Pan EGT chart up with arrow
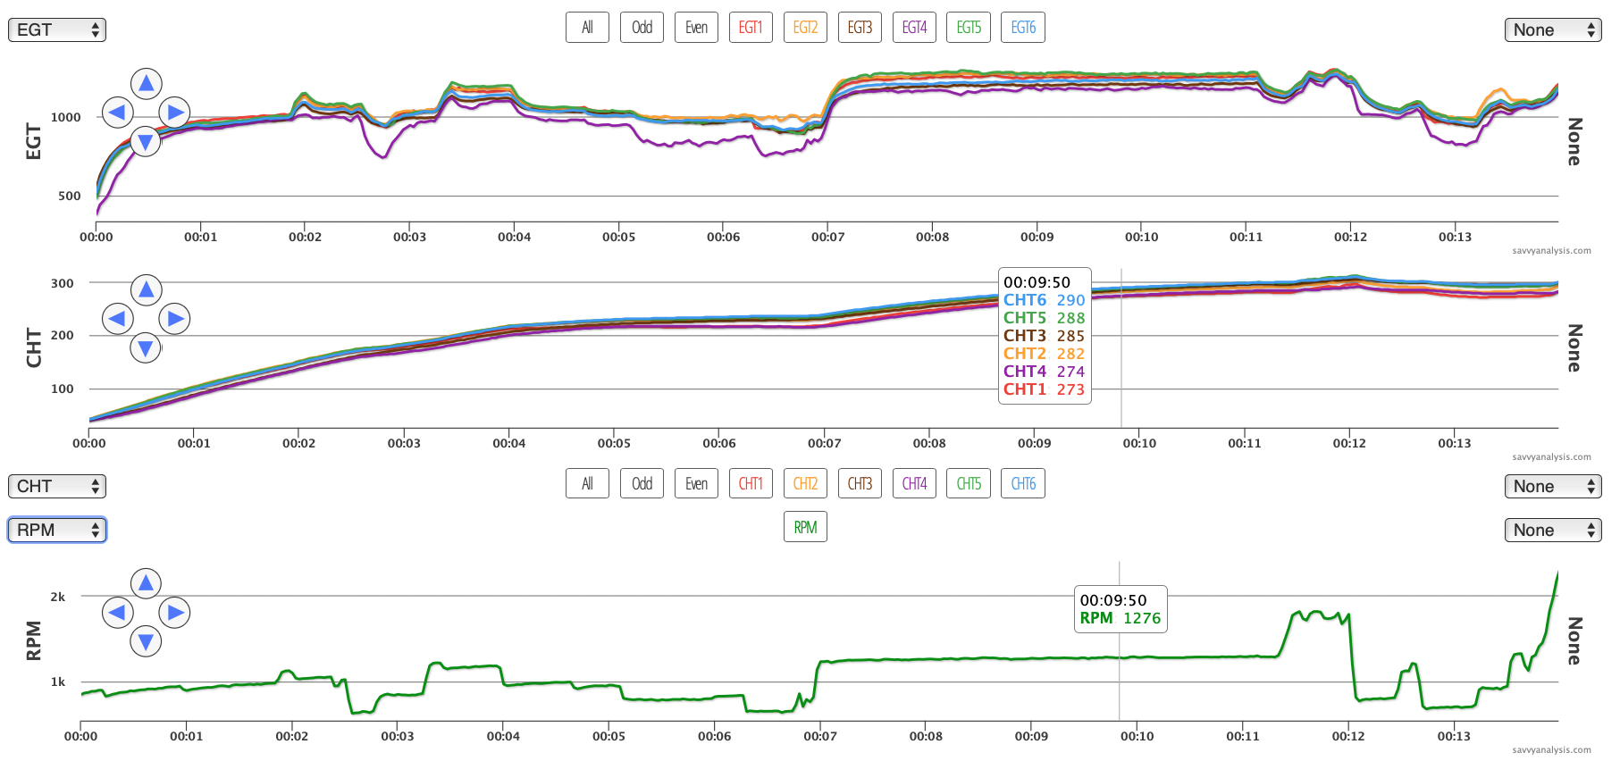The width and height of the screenshot is (1620, 761). click(146, 84)
